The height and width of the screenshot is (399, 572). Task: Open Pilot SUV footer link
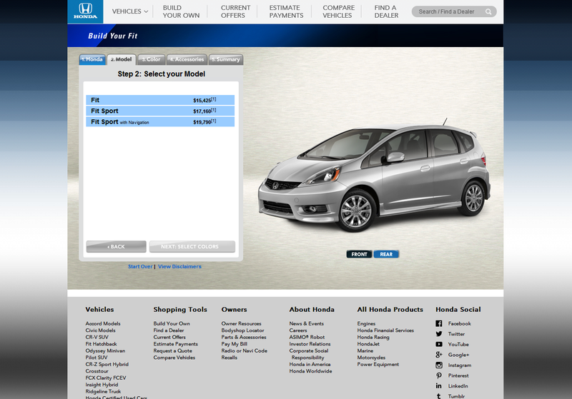pyautogui.click(x=97, y=358)
